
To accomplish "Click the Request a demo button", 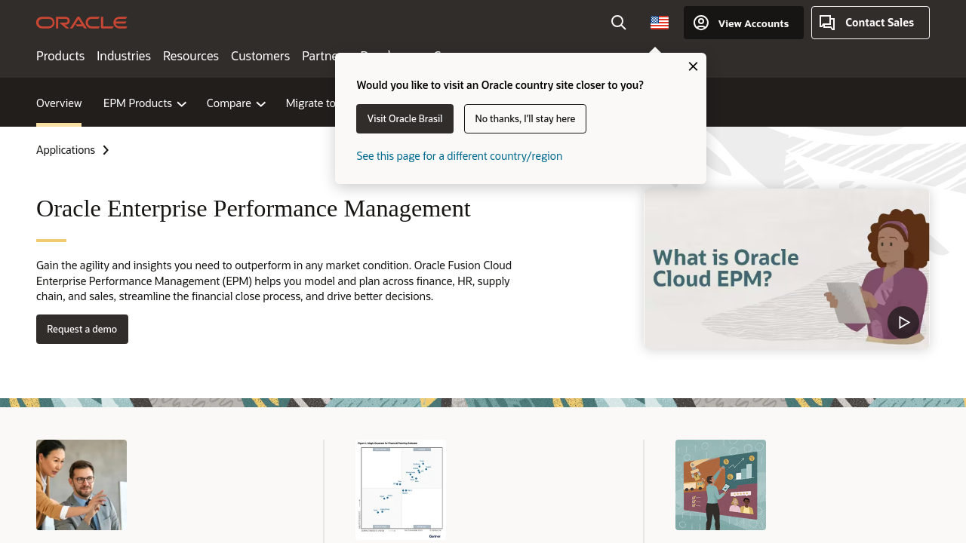I will point(82,329).
